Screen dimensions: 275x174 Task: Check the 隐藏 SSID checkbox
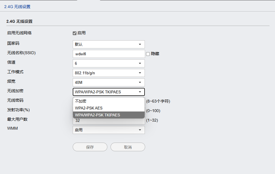pyautogui.click(x=148, y=54)
